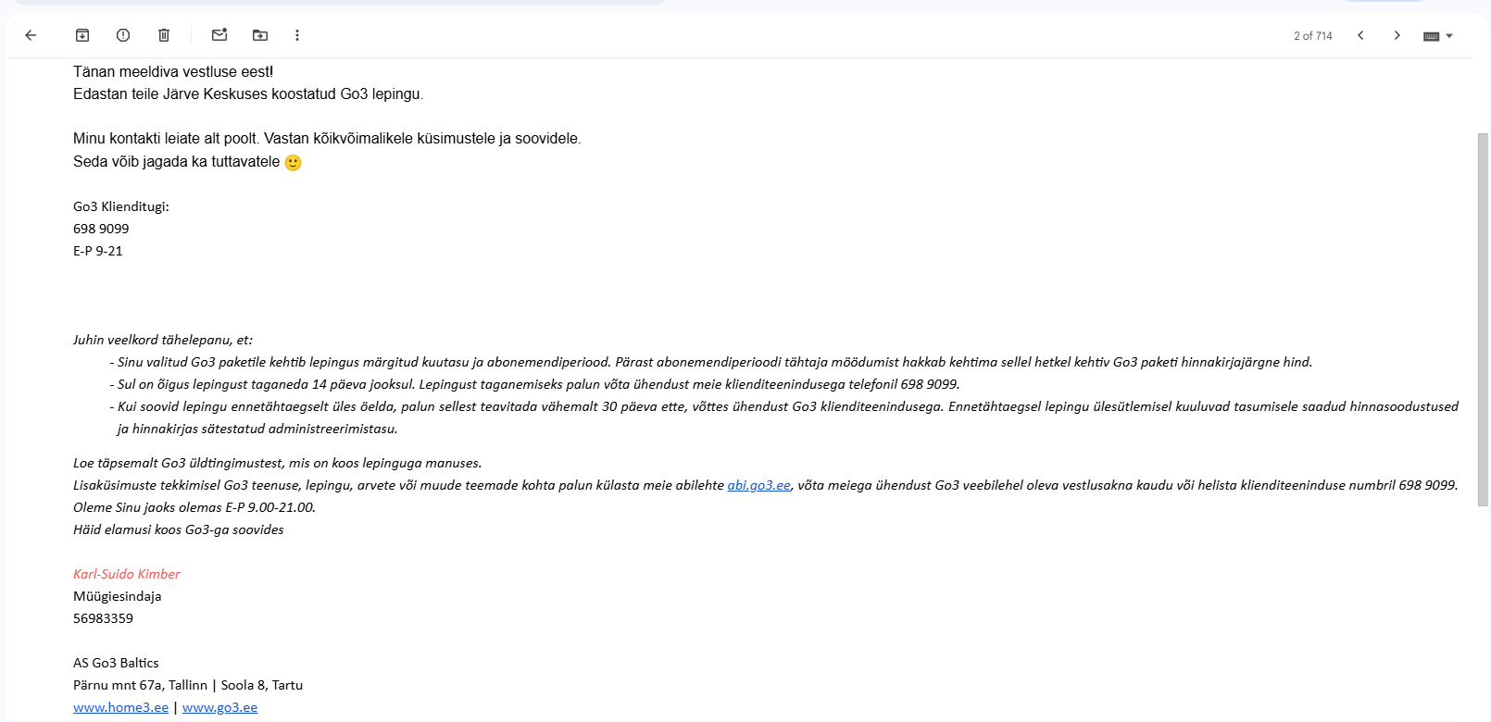Open the www.home3.ee link

click(x=121, y=707)
